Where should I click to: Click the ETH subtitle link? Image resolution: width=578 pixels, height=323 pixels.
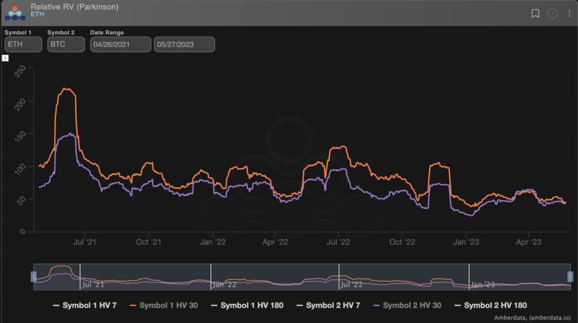[37, 14]
